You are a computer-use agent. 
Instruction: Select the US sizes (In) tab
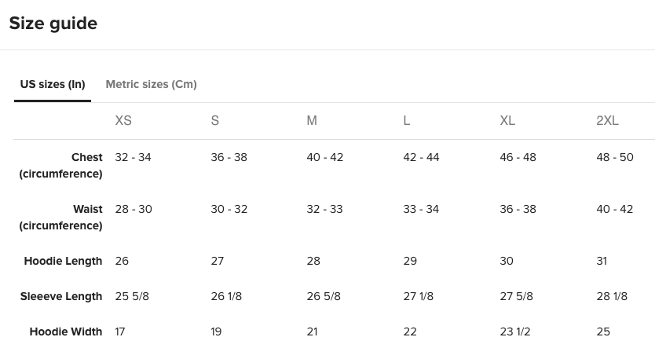pos(53,84)
